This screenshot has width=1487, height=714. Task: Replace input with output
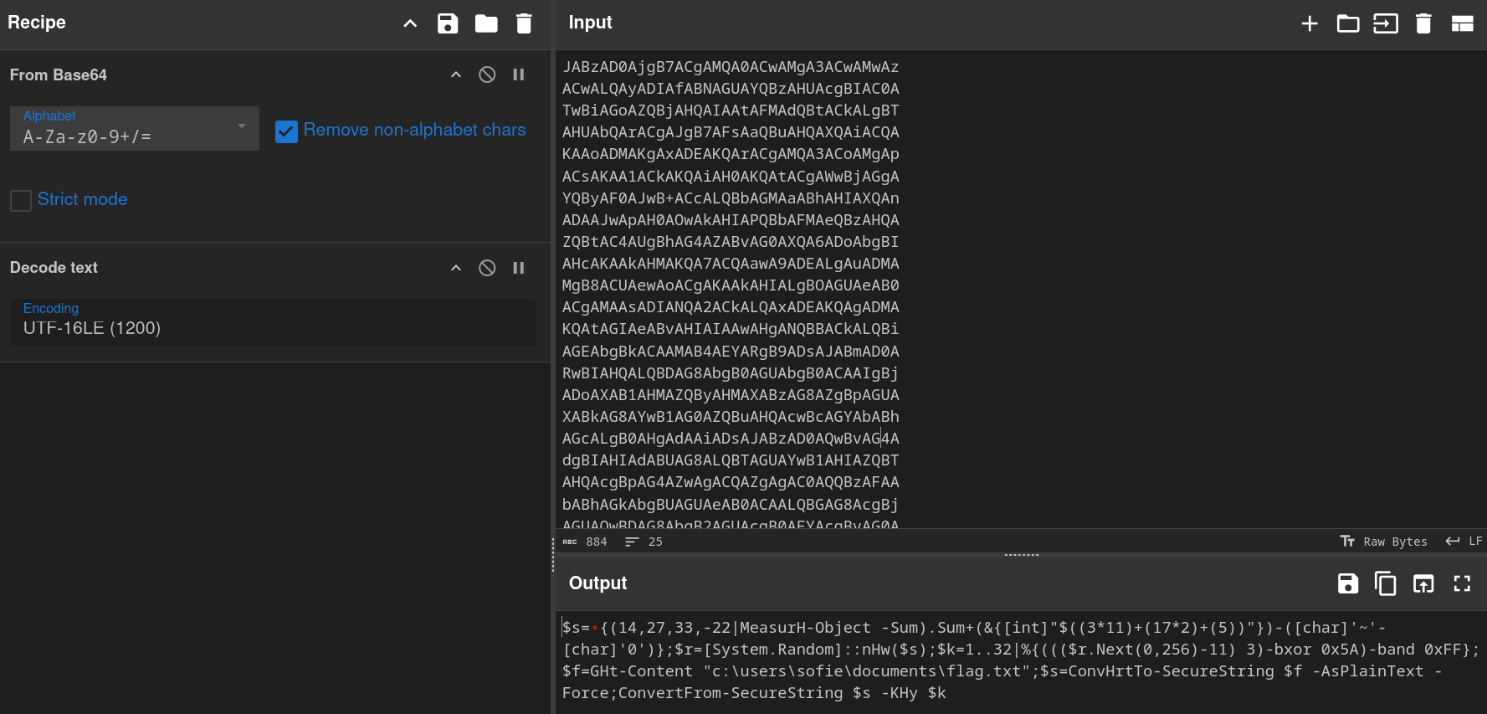[x=1423, y=583]
